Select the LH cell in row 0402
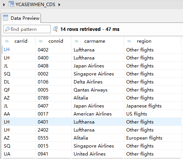 (19, 50)
